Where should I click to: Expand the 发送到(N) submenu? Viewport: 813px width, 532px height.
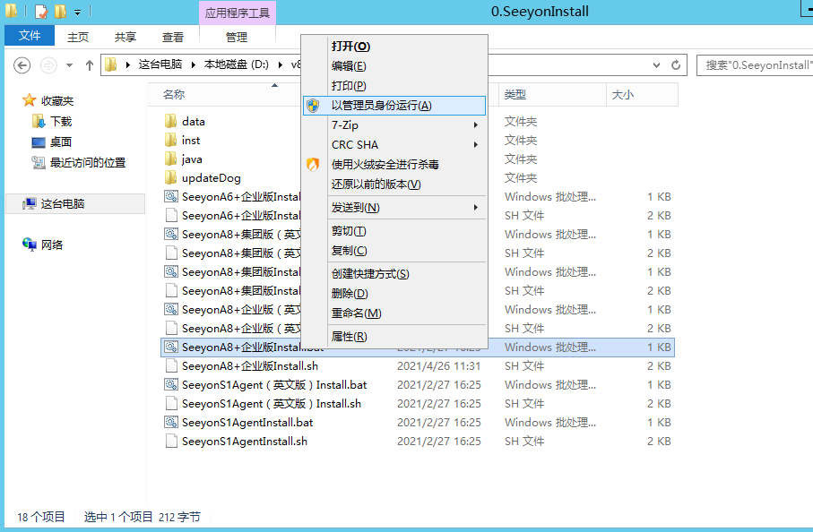tap(394, 207)
